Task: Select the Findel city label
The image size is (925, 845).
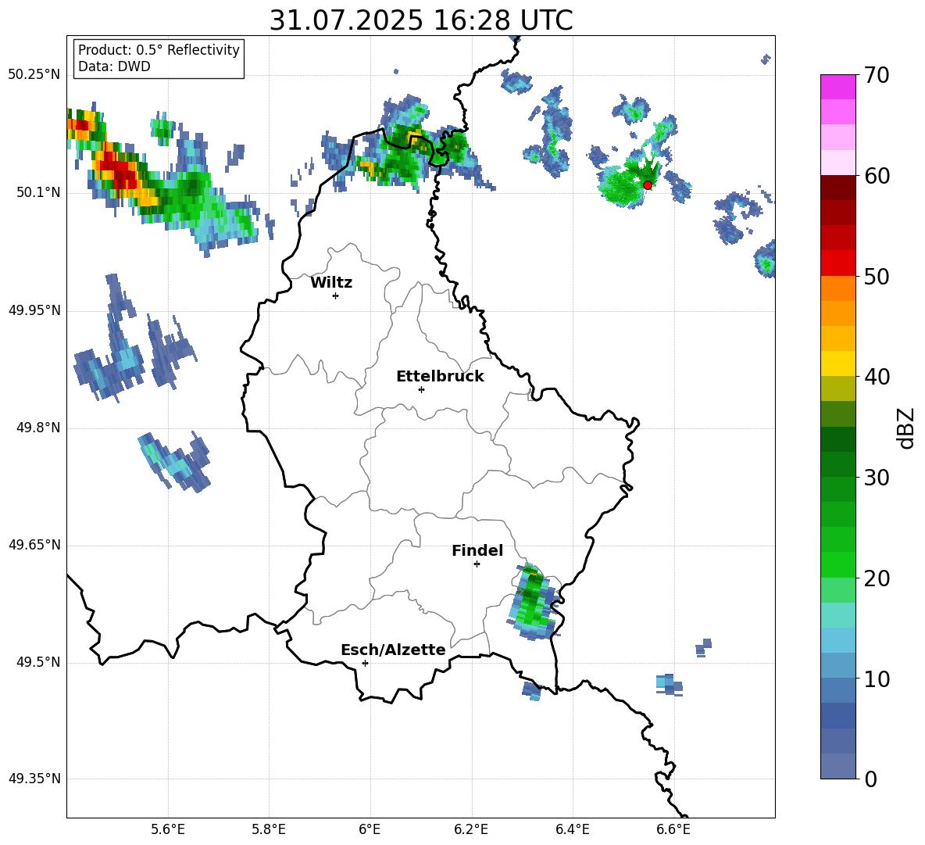Action: (477, 550)
